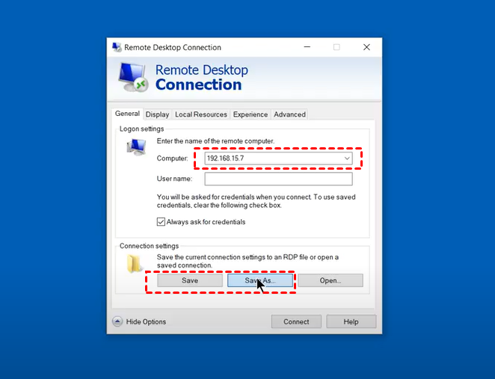Open the Local Resources tab

point(201,114)
